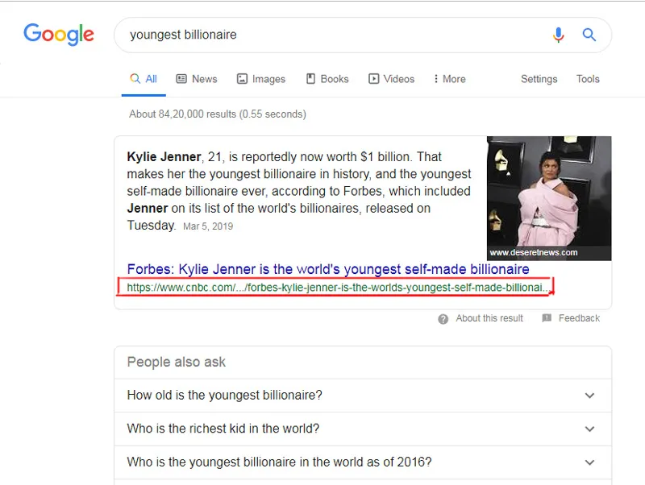Screen dimensions: 645x485
Task: Open the Tools menu
Action: (x=588, y=78)
